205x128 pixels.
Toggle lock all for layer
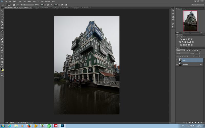(x=187, y=56)
